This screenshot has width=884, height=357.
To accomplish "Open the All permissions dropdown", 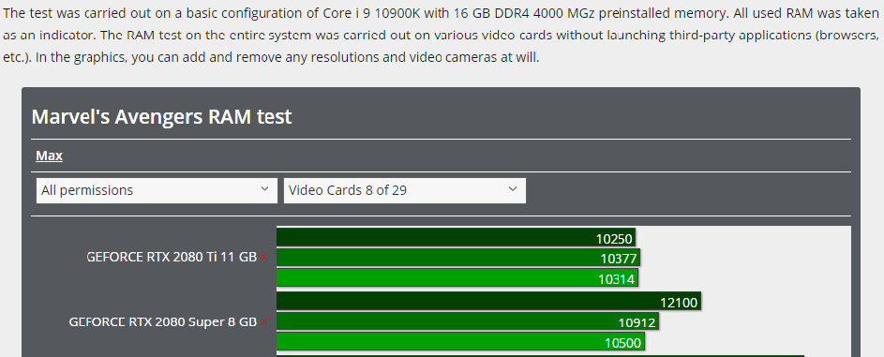I will pyautogui.click(x=157, y=190).
